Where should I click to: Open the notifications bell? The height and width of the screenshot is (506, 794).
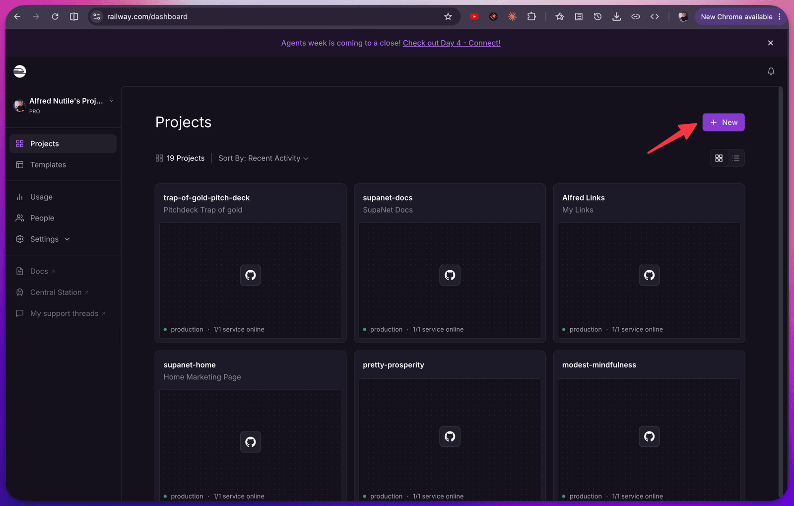pyautogui.click(x=771, y=72)
